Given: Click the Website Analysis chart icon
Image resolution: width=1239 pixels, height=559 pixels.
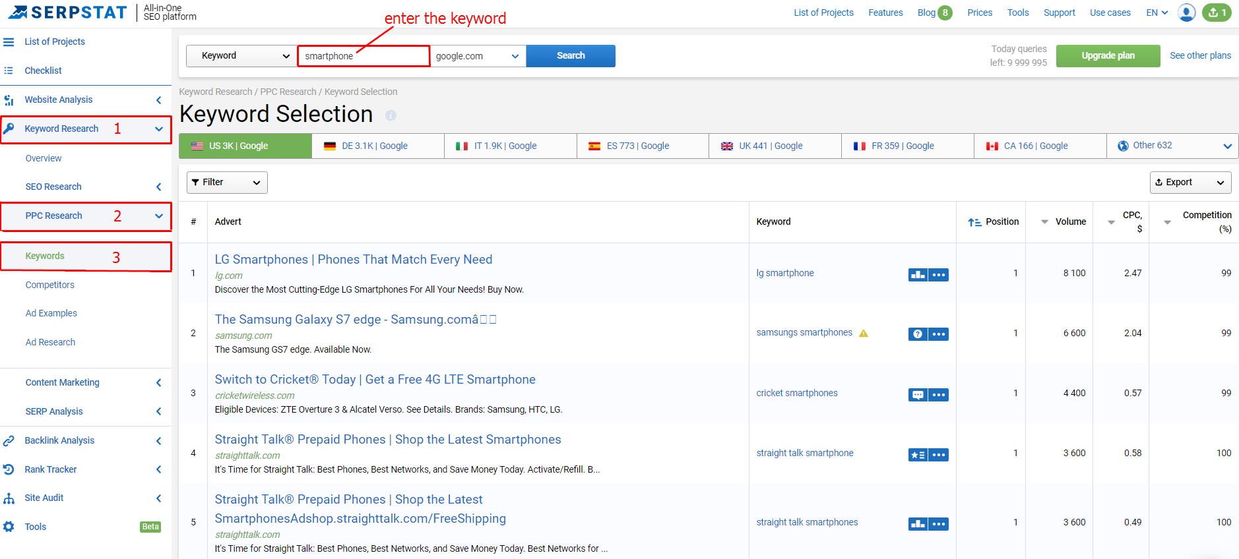Looking at the screenshot, I should click(x=9, y=100).
